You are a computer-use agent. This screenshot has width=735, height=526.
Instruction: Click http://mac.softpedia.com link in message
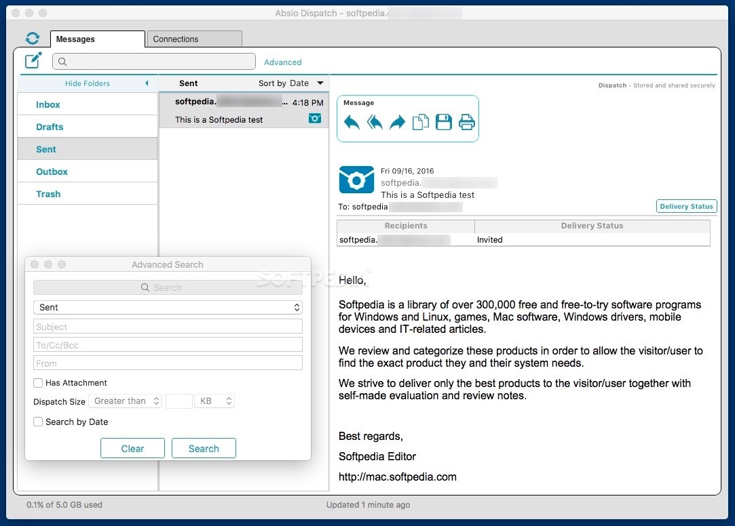click(398, 477)
